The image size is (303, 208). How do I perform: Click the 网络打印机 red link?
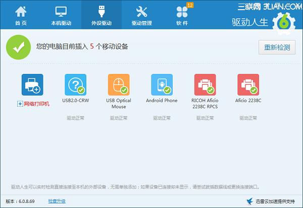(x=36, y=104)
